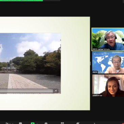Click the green screen-sharing banner at the top
124x124 pixels.
pyautogui.click(x=21, y=1)
